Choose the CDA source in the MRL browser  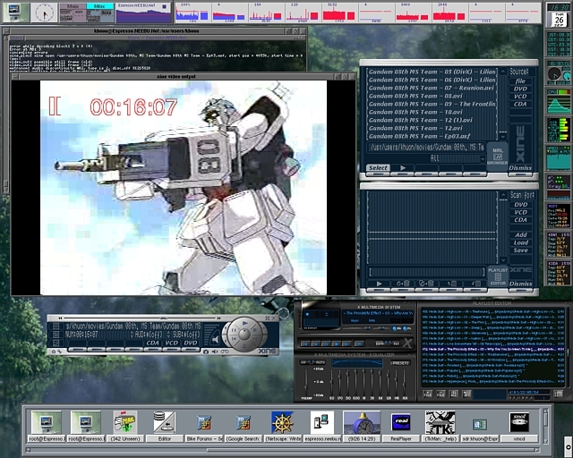[x=520, y=104]
